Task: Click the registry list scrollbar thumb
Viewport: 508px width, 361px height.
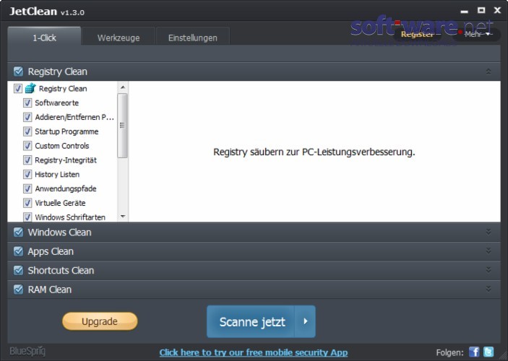Action: click(x=122, y=126)
